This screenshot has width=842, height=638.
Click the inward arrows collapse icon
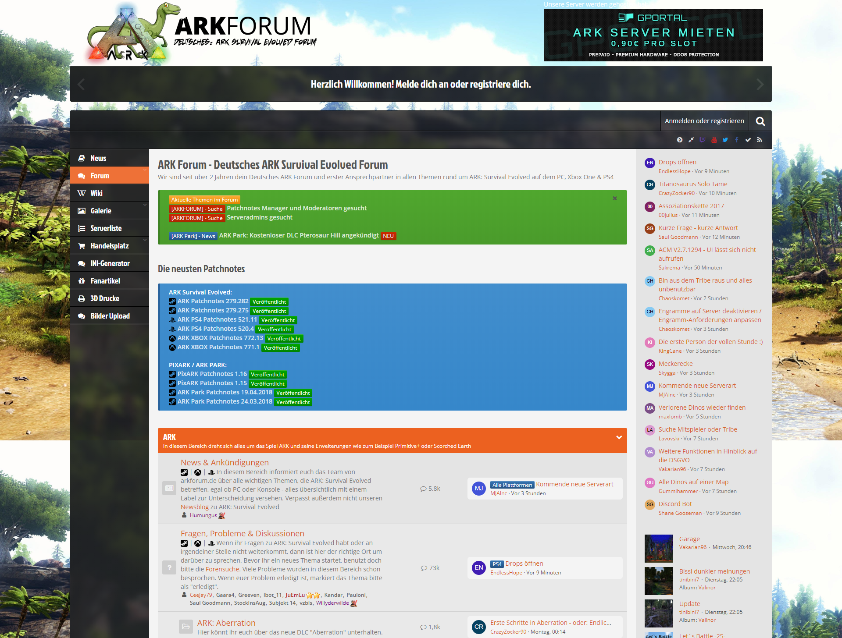691,140
